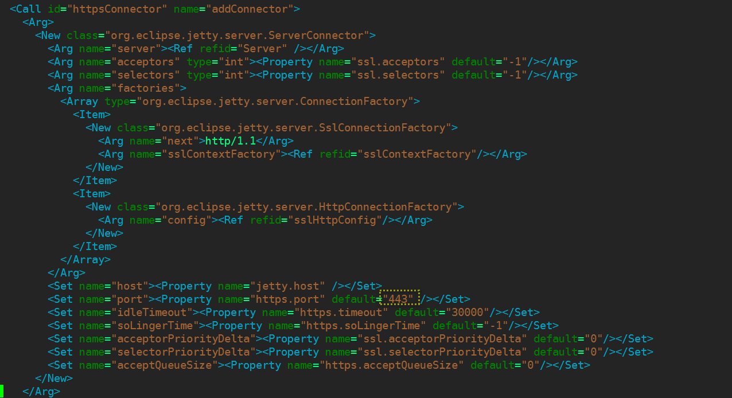Click the default timeout value "30000"
Image resolution: width=732 pixels, height=398 pixels.
[x=468, y=313]
